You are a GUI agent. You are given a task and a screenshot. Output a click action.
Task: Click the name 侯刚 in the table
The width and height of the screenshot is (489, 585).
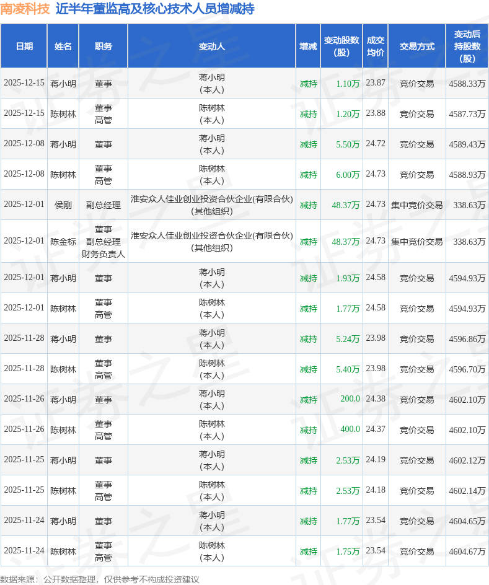63,205
